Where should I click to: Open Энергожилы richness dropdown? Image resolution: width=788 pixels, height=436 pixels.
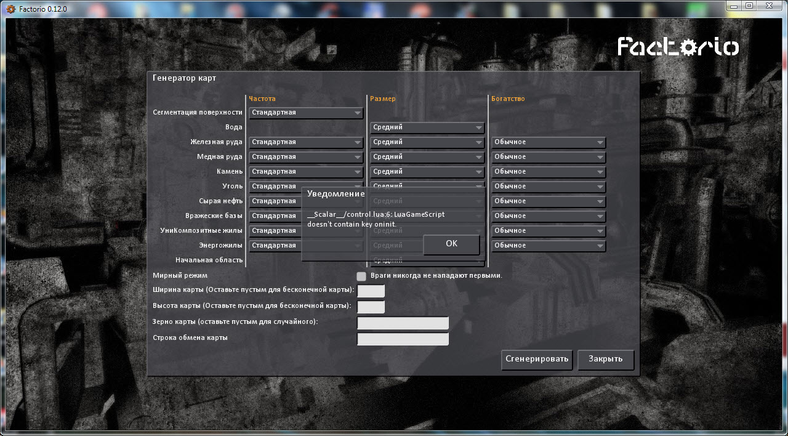click(549, 246)
